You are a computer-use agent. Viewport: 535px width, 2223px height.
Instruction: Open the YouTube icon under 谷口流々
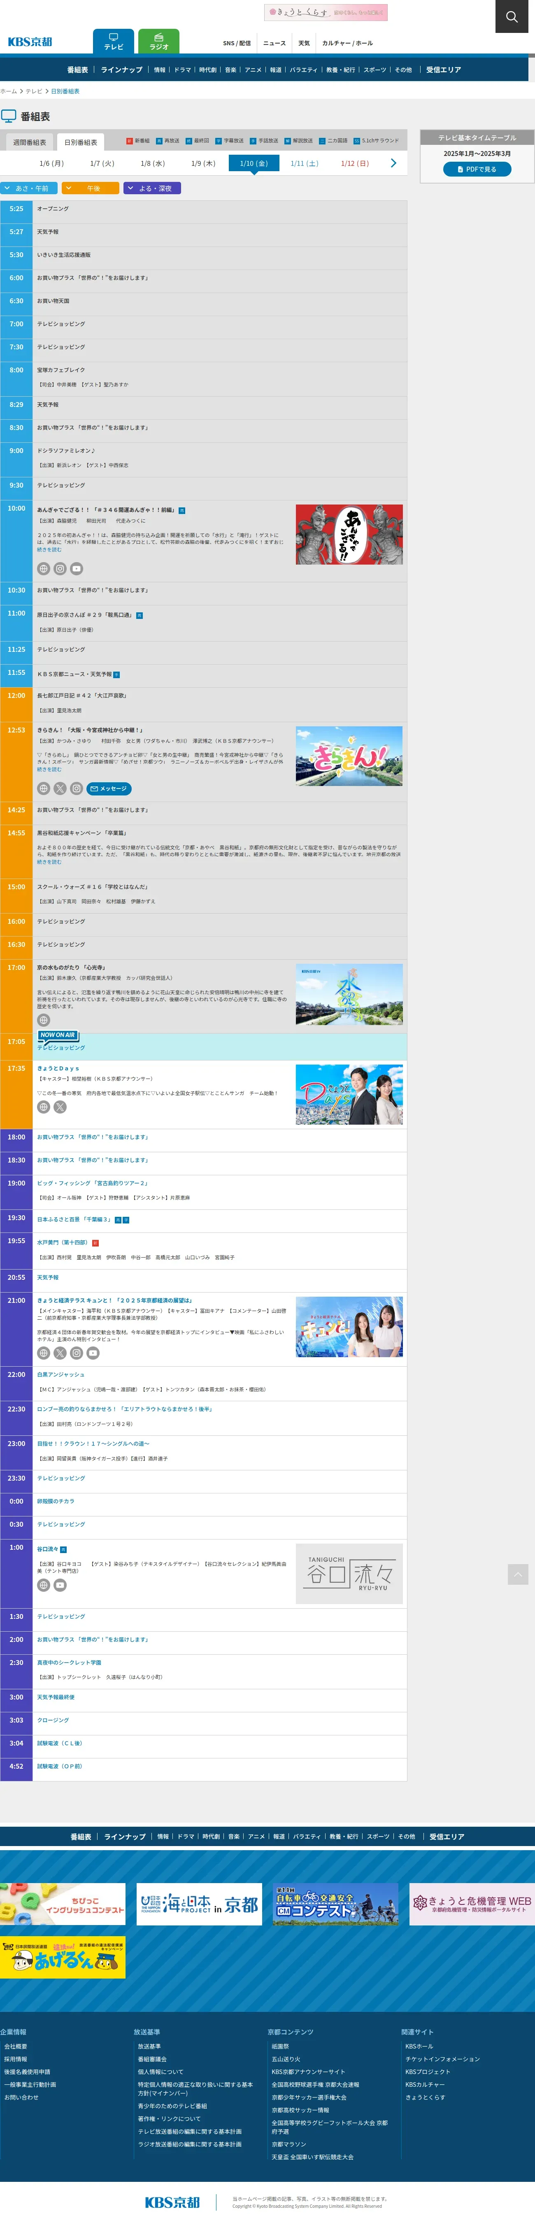[x=60, y=1585]
